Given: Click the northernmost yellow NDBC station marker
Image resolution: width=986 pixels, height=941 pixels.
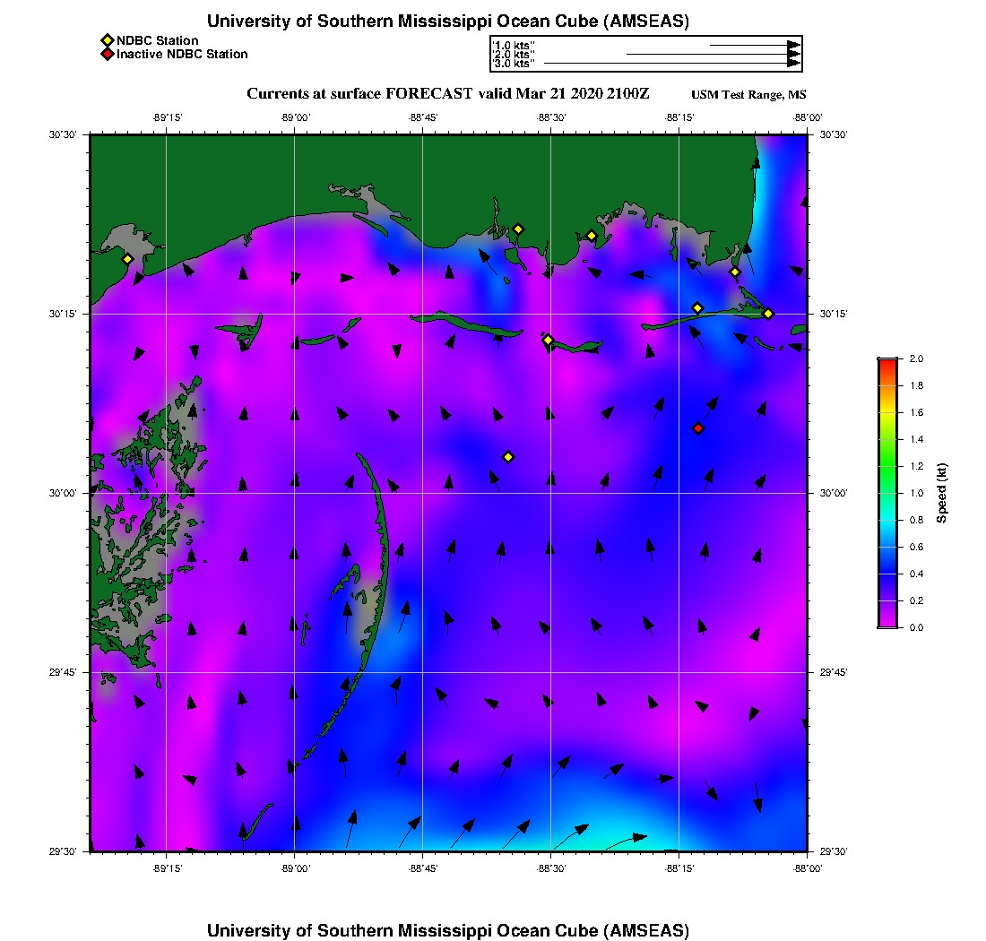Looking at the screenshot, I should click(x=518, y=229).
